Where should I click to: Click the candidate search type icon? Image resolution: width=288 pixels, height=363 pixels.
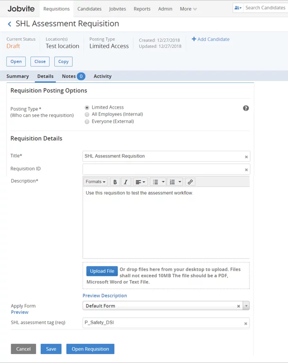(238, 8)
